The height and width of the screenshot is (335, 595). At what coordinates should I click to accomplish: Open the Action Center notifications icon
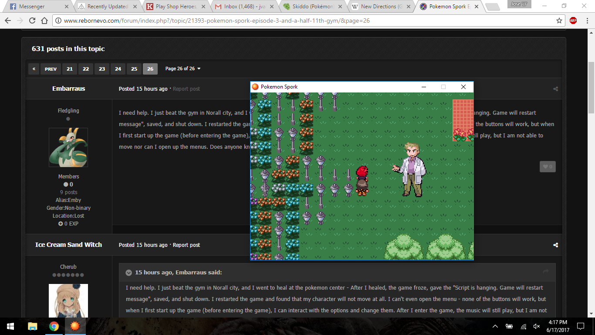pos(581,326)
